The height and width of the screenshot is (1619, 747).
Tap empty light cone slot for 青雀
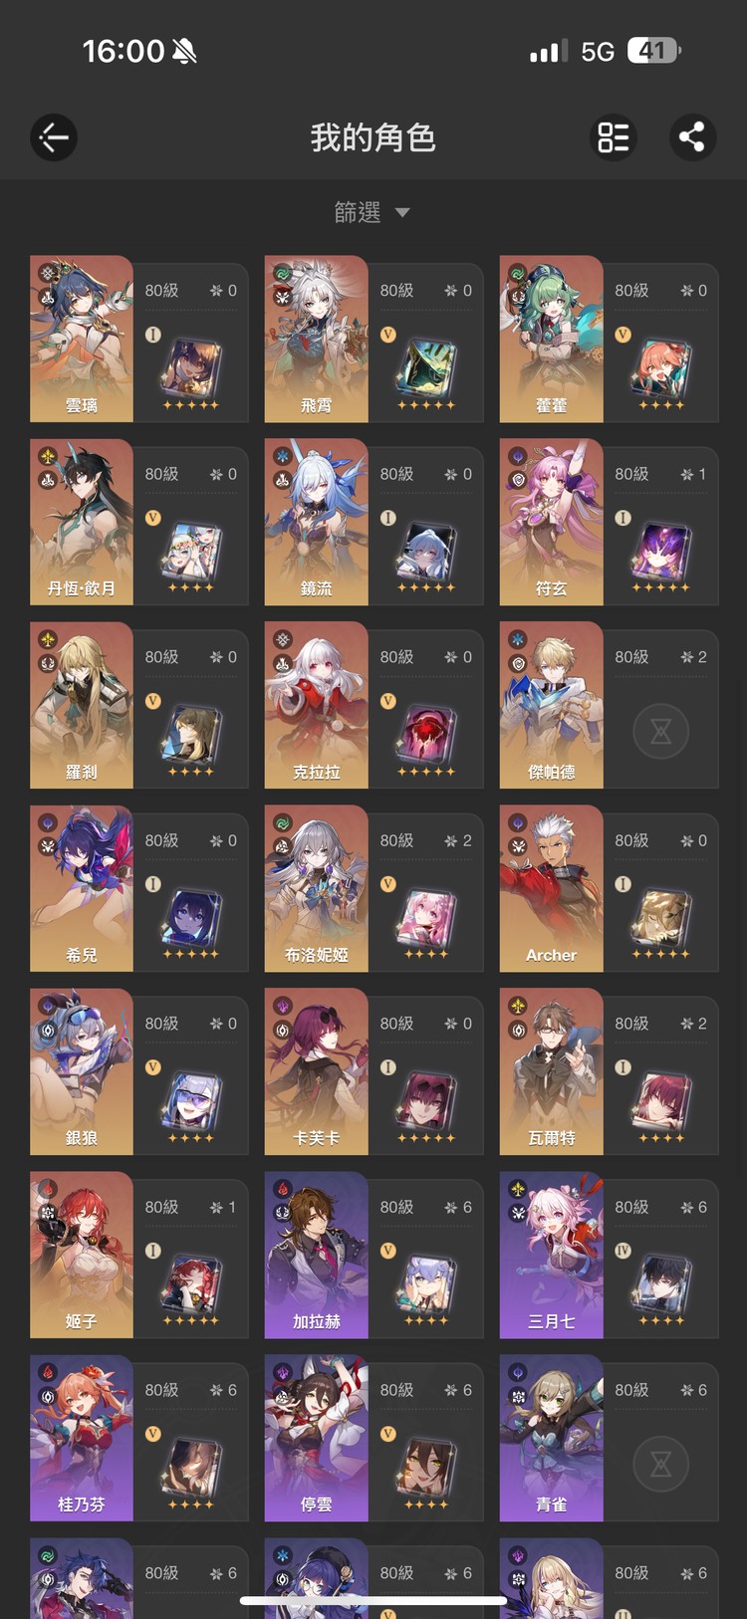(x=660, y=1465)
